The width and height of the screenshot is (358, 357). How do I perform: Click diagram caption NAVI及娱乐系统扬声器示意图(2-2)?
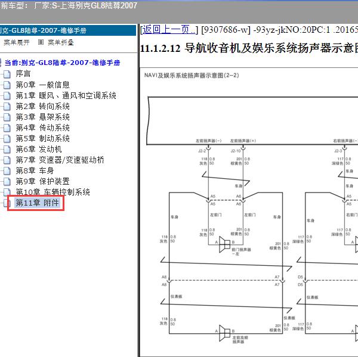point(192,75)
